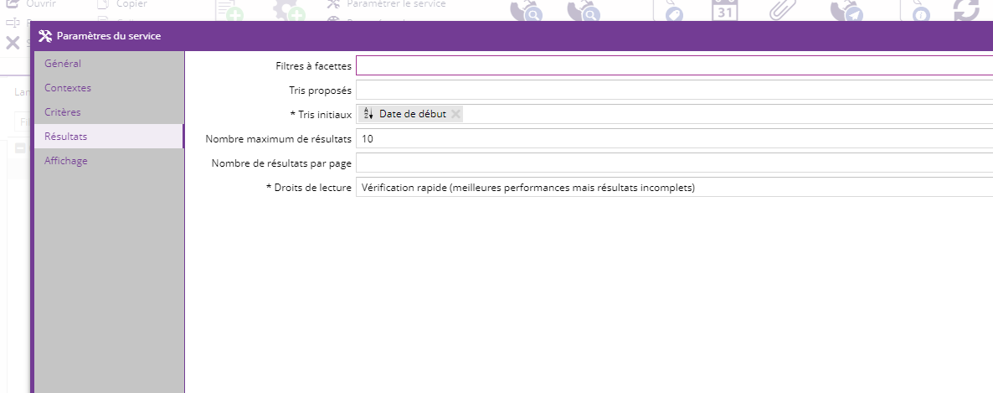Collapse the tree node in background panel
Screen dimensions: 993x393
tap(20, 147)
